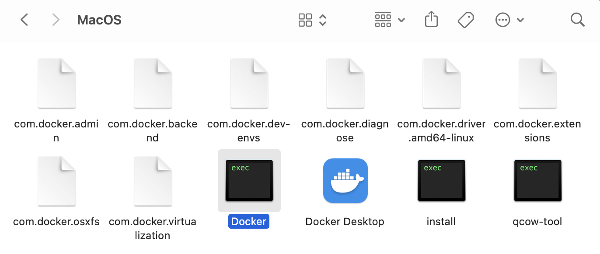Open the More actions ellipsis menu
The width and height of the screenshot is (600, 254).
502,20
